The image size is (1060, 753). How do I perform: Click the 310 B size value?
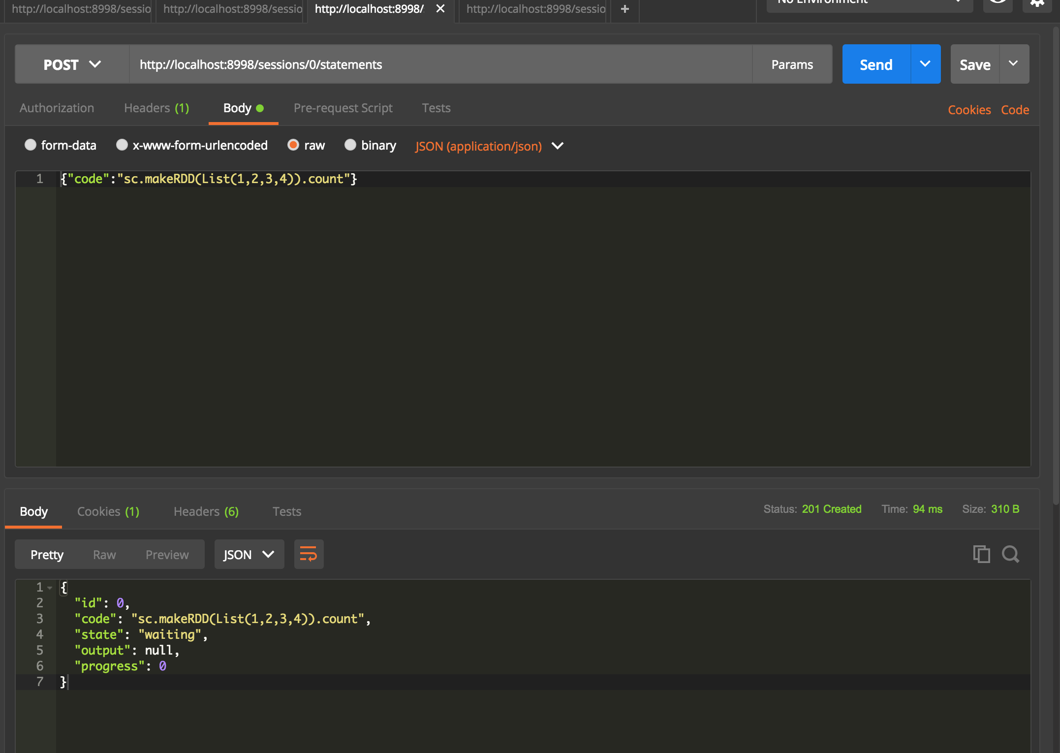click(1005, 509)
